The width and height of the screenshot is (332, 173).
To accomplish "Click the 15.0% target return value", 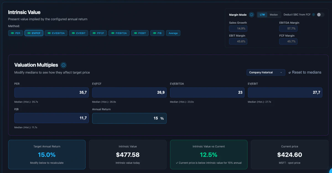I will tap(47, 155).
